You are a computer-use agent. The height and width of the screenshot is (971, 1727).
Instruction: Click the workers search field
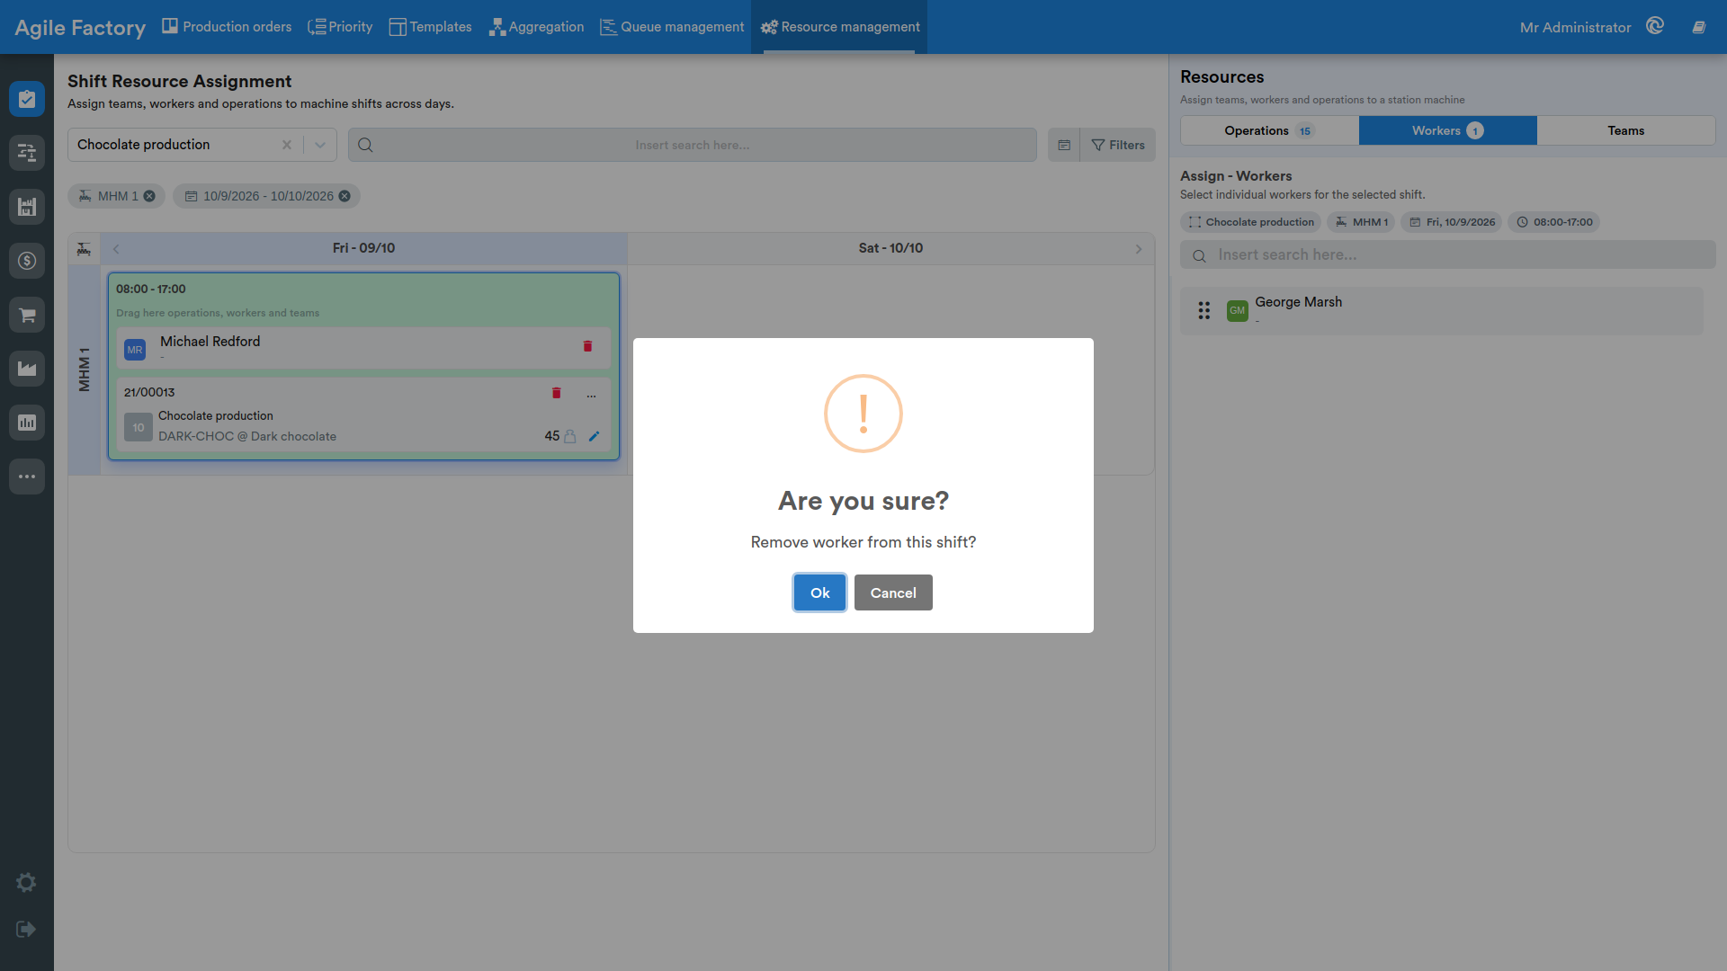coord(1447,255)
